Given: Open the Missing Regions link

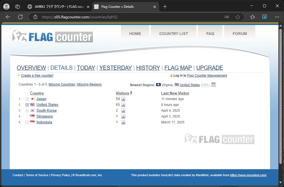Looking at the screenshot, I should [x=89, y=84].
